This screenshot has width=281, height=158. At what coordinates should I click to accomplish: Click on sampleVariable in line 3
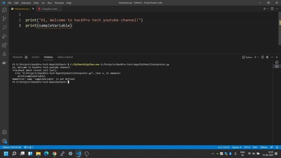coord(54,25)
